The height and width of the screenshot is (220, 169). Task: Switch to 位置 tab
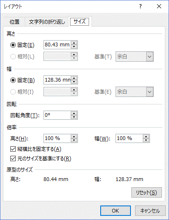(x=14, y=22)
